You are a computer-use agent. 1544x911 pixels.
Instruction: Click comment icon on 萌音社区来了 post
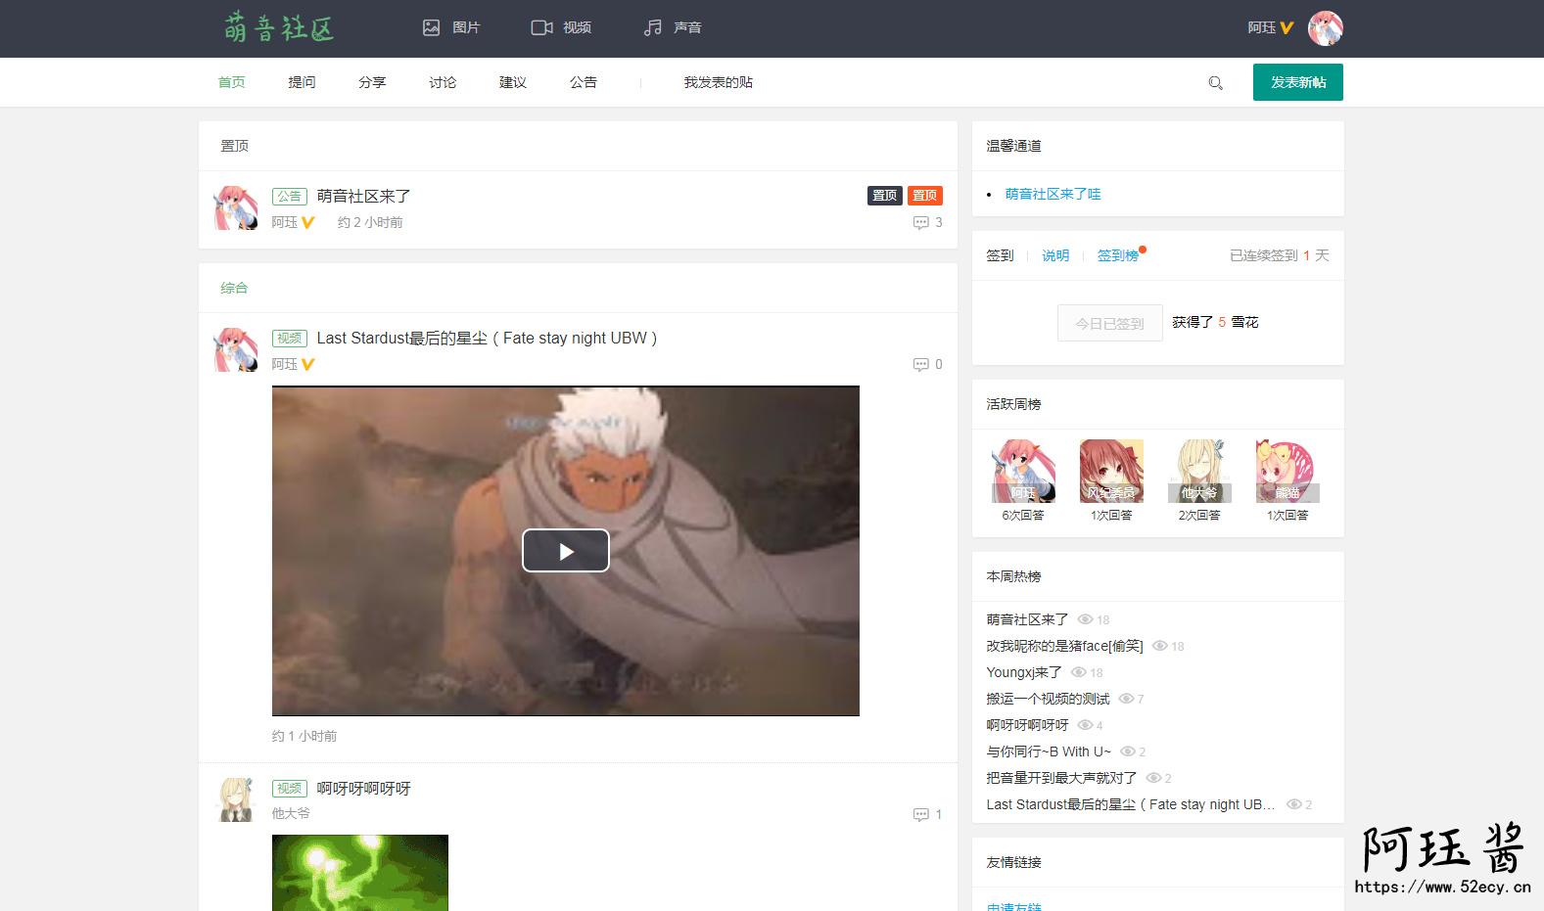[921, 223]
